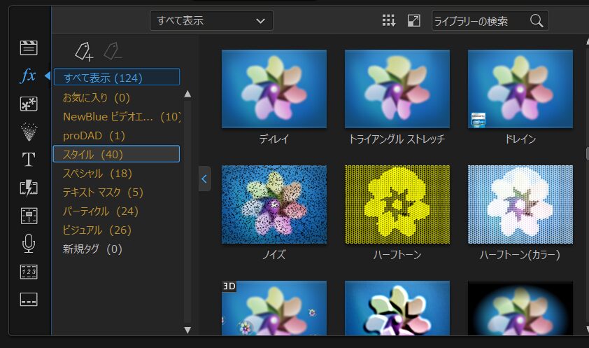Click the tag list scroll-up arrow
589x348 pixels.
pyautogui.click(x=187, y=94)
